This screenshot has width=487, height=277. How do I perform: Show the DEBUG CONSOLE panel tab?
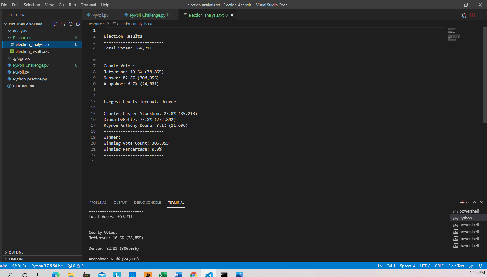click(147, 203)
